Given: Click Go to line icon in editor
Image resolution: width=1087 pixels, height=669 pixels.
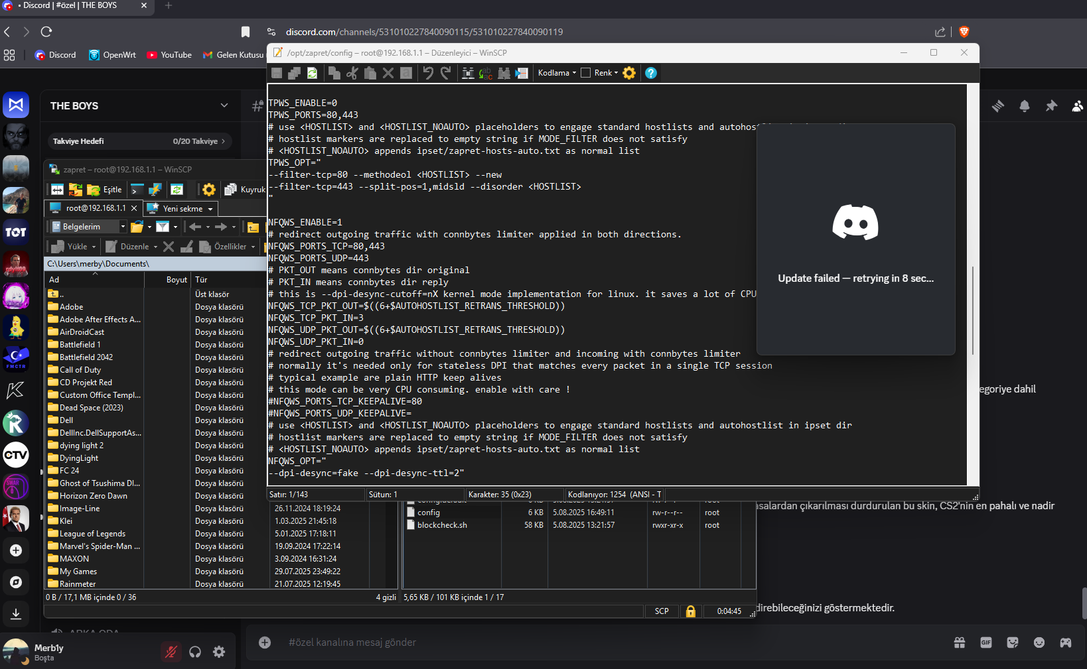Looking at the screenshot, I should [x=522, y=73].
